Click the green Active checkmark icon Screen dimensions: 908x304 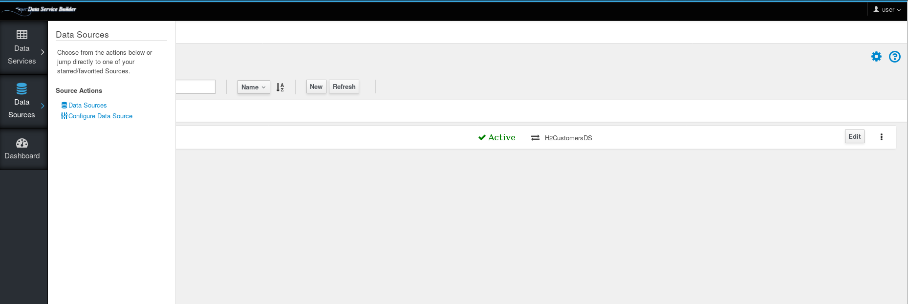point(482,137)
